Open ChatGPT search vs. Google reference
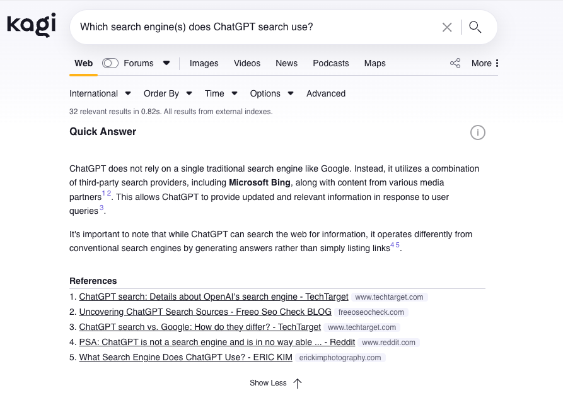563x400 pixels. tap(200, 327)
